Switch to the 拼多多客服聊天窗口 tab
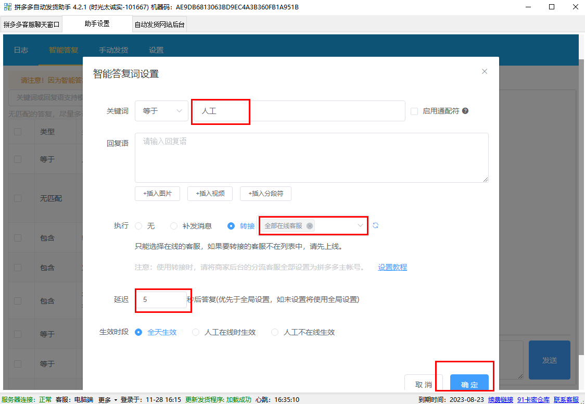The height and width of the screenshot is (404, 585). coord(31,24)
